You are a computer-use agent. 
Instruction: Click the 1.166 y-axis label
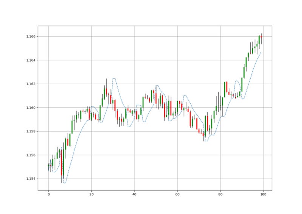[31, 36]
